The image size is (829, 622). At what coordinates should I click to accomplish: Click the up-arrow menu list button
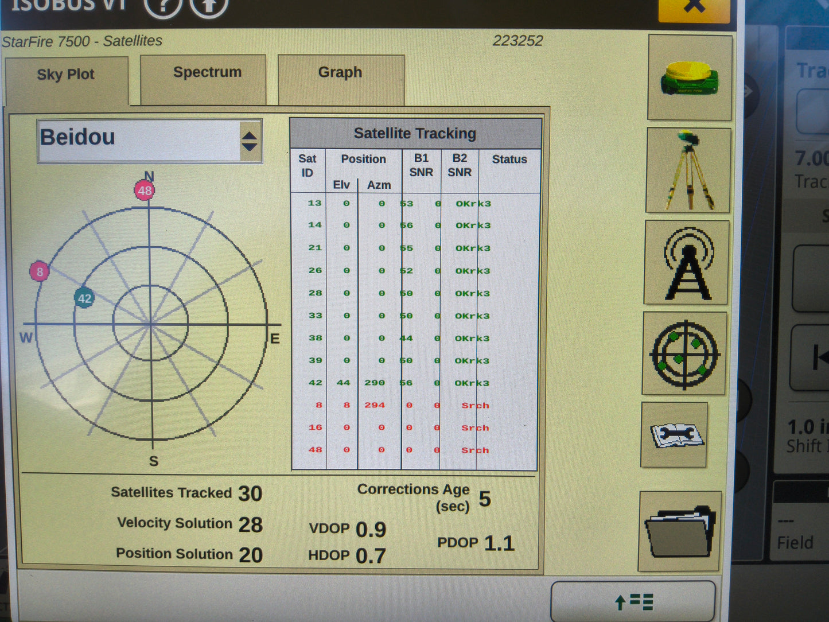[633, 601]
